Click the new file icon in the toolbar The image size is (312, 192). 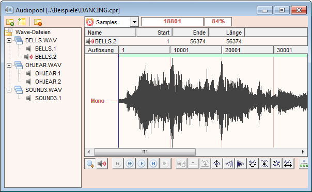tap(22, 22)
